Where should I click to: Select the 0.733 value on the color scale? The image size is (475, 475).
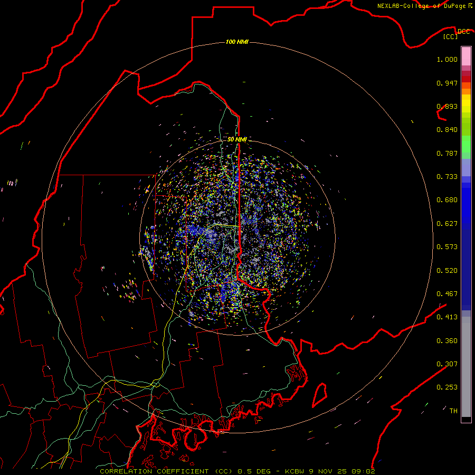pyautogui.click(x=447, y=177)
